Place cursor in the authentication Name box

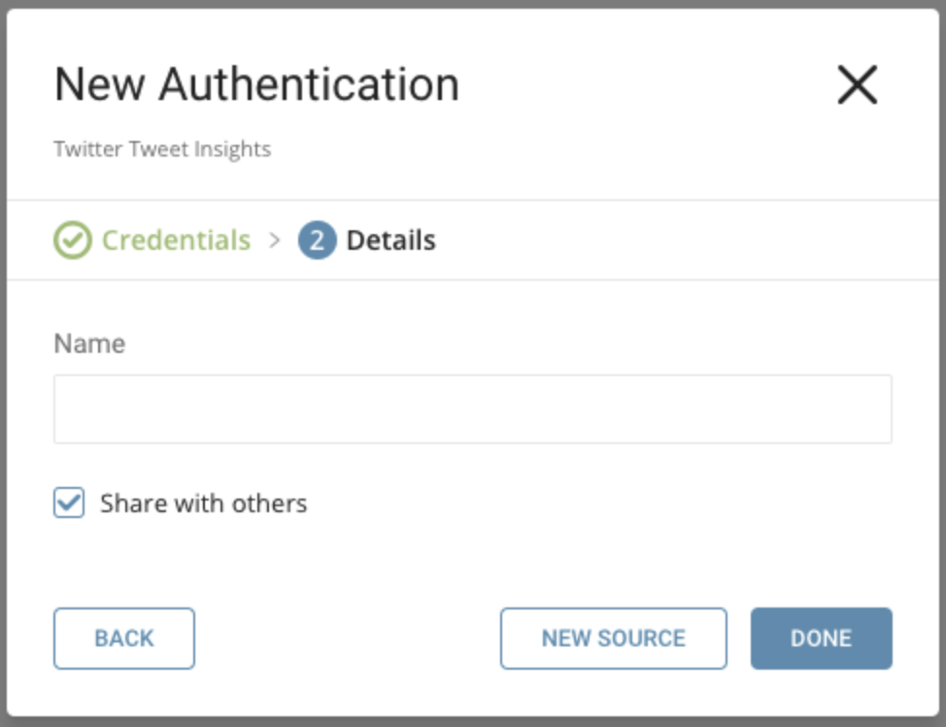[x=472, y=409]
